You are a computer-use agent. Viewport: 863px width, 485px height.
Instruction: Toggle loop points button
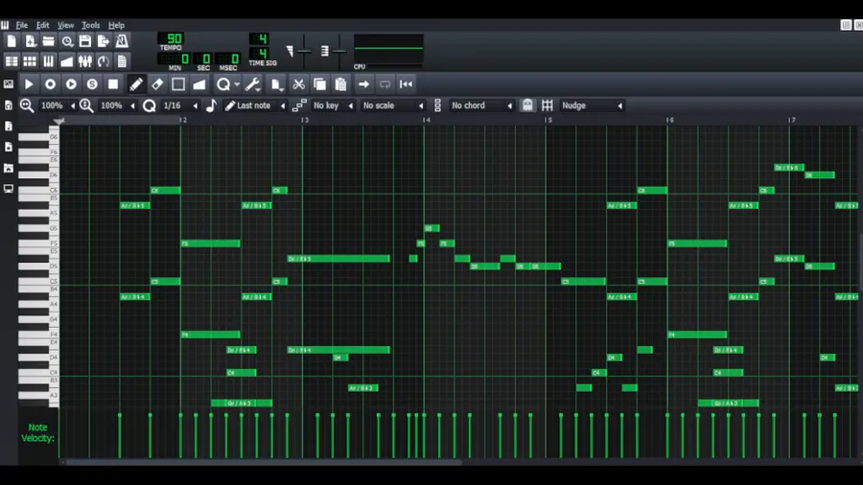coord(385,84)
